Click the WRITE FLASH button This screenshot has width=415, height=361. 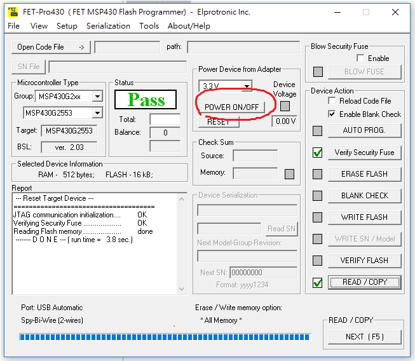[x=364, y=217]
